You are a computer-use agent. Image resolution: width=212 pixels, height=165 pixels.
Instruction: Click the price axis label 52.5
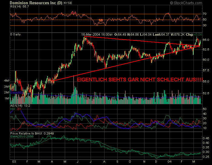[x=206, y=93]
